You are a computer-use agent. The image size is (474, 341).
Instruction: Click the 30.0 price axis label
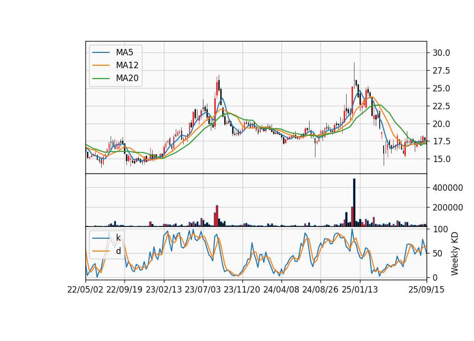(x=441, y=53)
